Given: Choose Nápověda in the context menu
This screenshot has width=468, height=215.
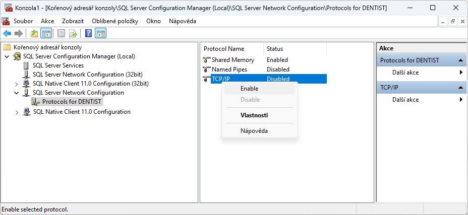Looking at the screenshot, I should pyautogui.click(x=260, y=130).
